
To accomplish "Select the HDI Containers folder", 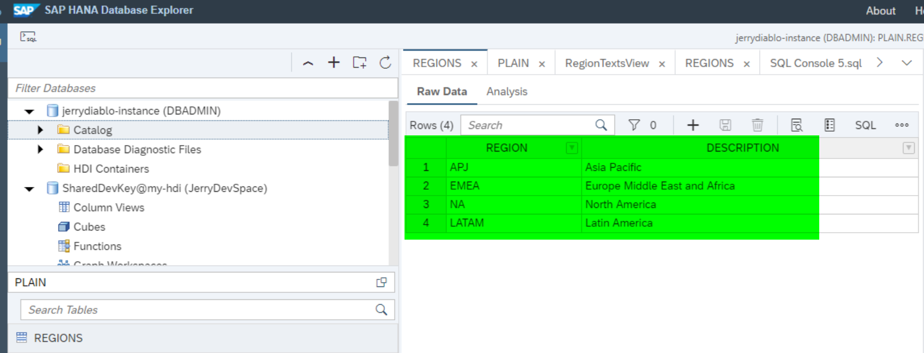I will [111, 169].
